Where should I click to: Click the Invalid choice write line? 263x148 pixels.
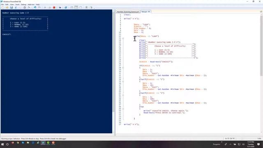pyautogui.click(x=166, y=111)
